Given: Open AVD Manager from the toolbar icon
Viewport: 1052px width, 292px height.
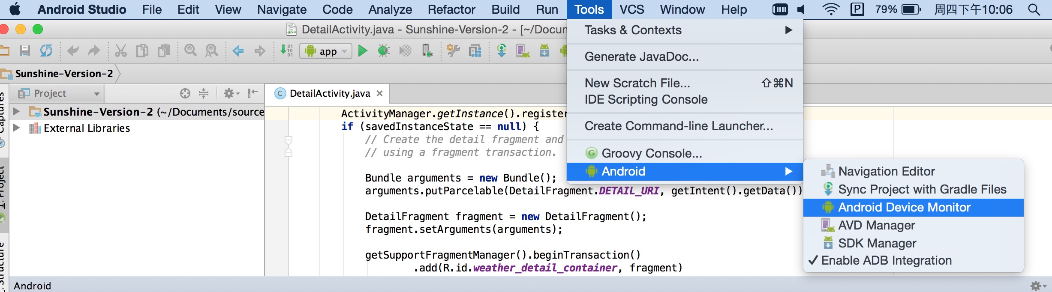Looking at the screenshot, I should tap(523, 51).
